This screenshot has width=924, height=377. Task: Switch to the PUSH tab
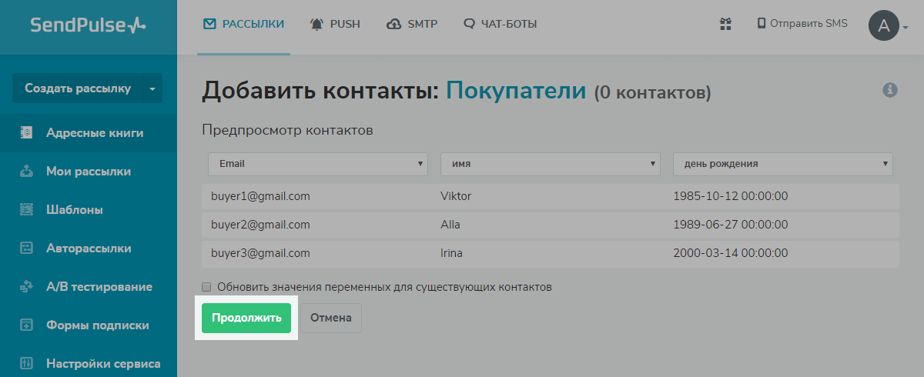pos(335,24)
